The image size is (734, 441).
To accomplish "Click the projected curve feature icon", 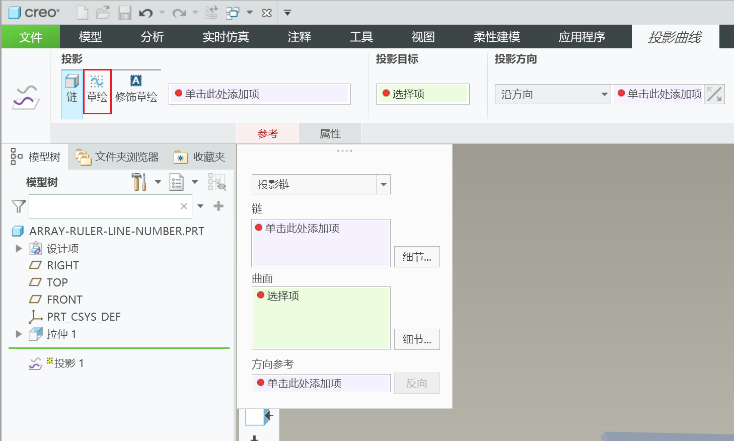I will [26, 97].
